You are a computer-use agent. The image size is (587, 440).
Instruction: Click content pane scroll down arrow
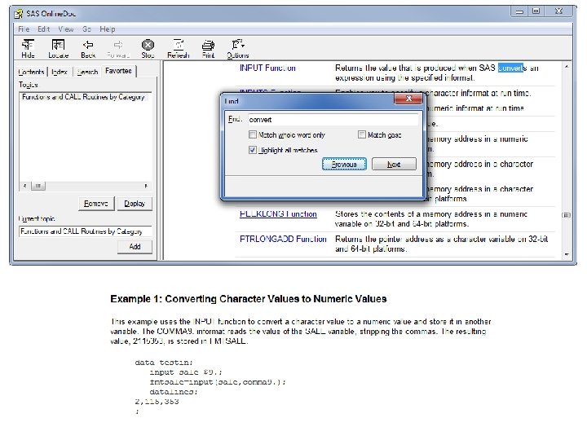click(567, 254)
